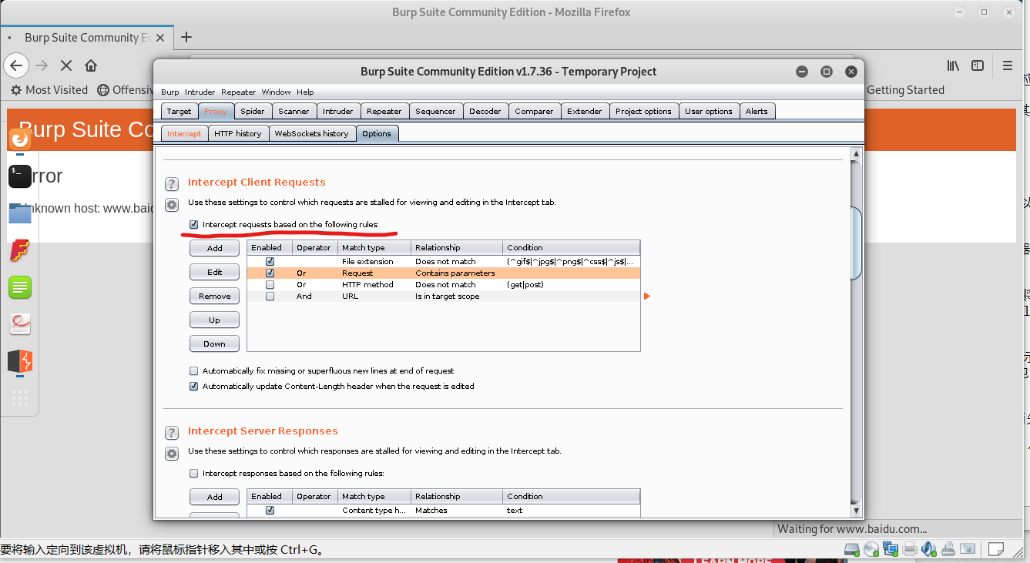Image resolution: width=1030 pixels, height=563 pixels.
Task: Switch to the Target tab
Action: pos(179,112)
